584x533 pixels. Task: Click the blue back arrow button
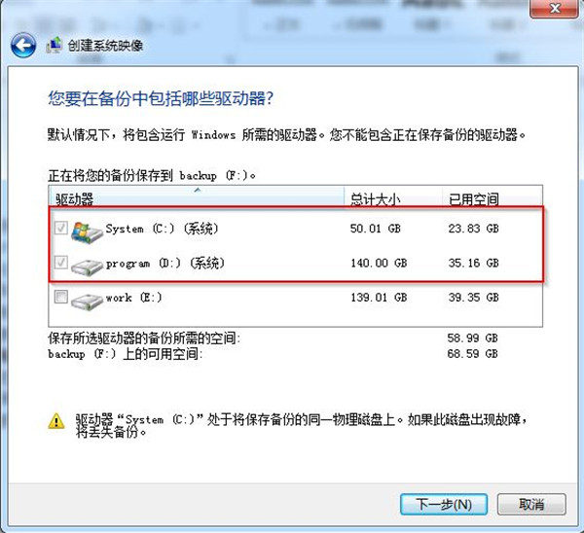pyautogui.click(x=23, y=45)
